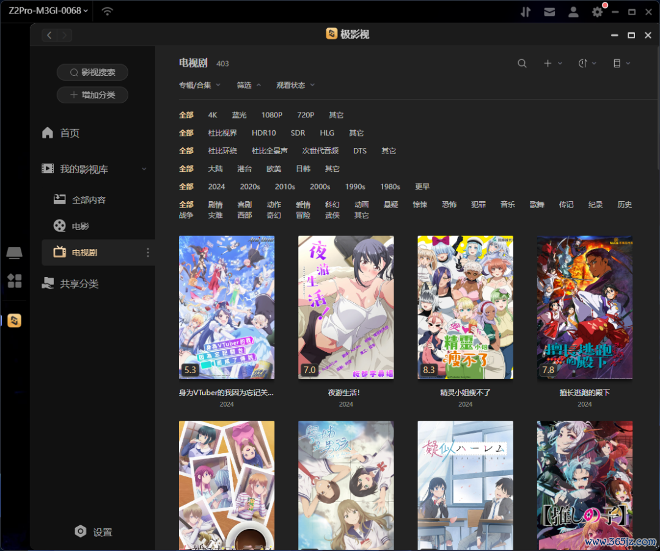
Task: Expand the add menu chevron next to plus
Action: click(560, 63)
